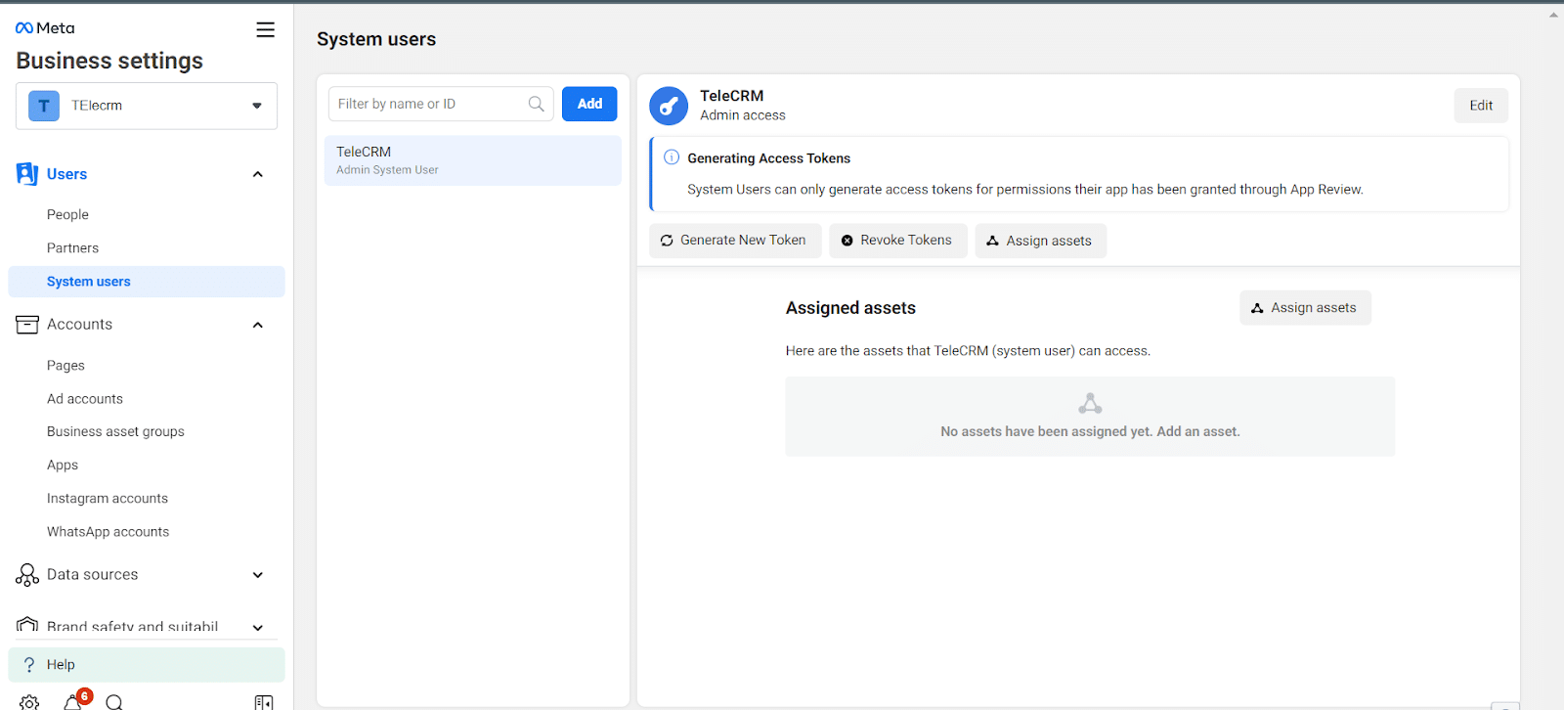Open Apps in the sidebar
The image size is (1564, 710).
(63, 465)
